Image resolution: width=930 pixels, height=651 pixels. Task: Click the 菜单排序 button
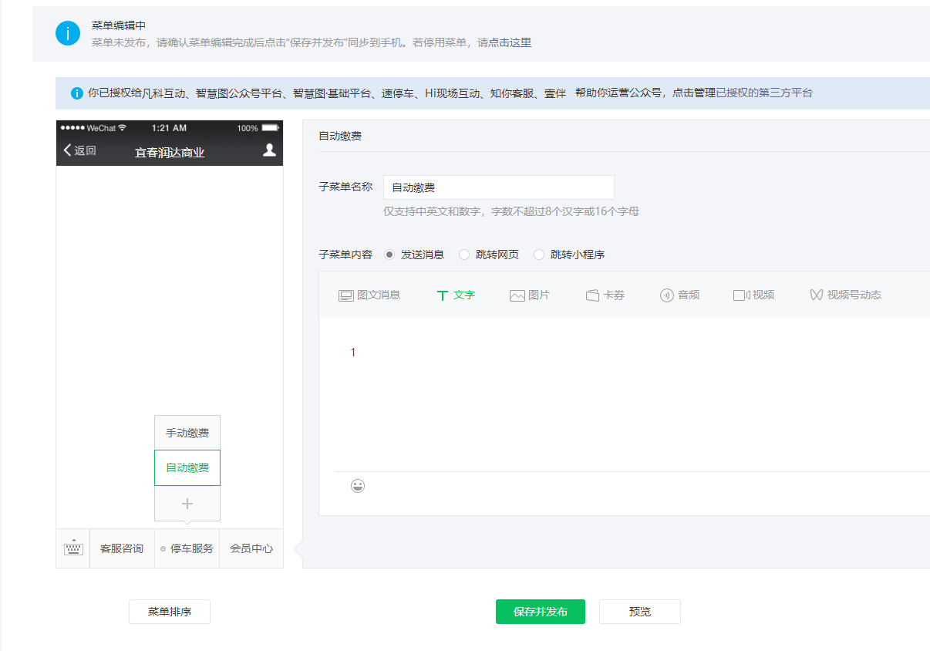(x=170, y=612)
